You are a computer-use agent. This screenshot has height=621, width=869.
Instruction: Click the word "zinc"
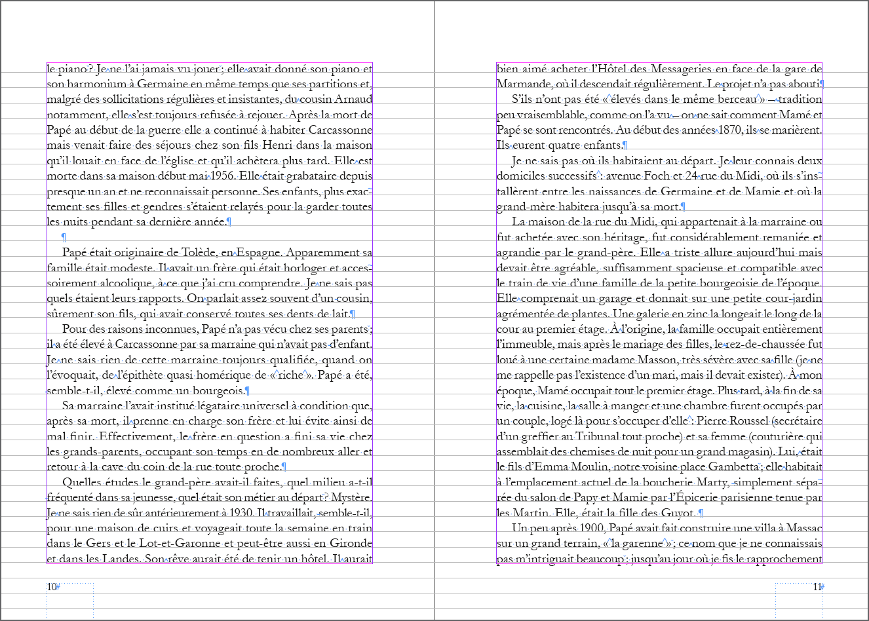[x=699, y=314]
